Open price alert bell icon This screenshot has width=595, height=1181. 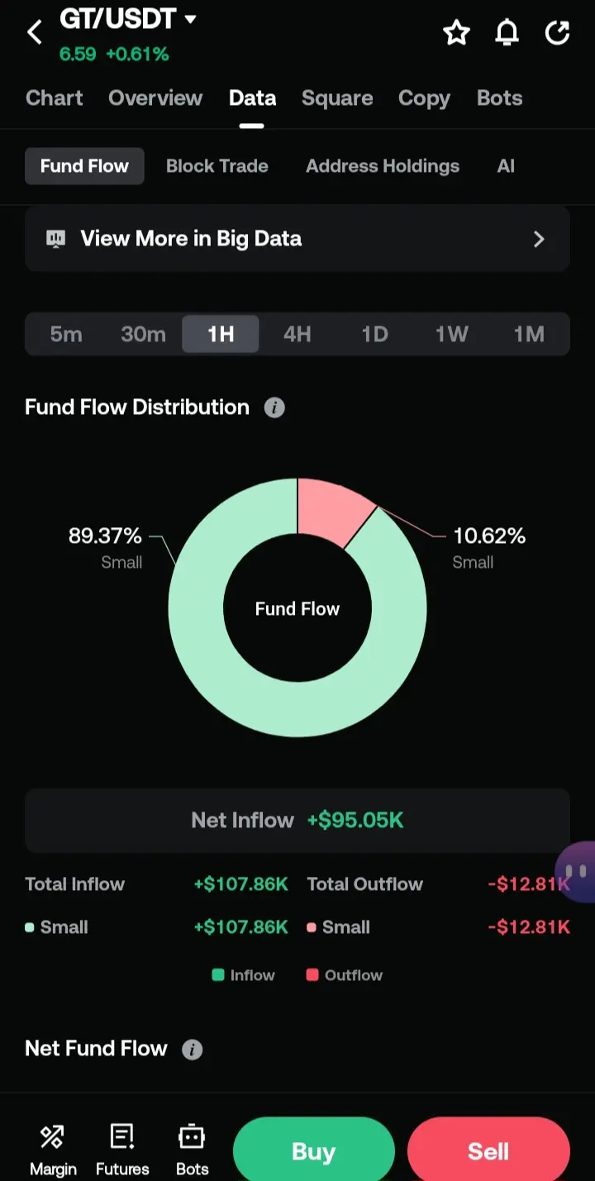click(507, 33)
